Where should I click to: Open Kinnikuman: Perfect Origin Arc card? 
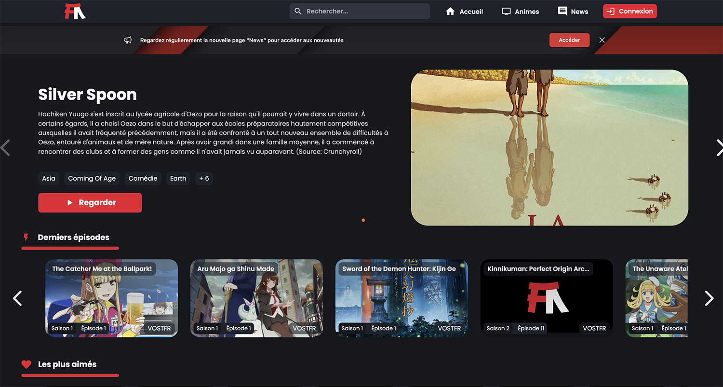[547, 298]
